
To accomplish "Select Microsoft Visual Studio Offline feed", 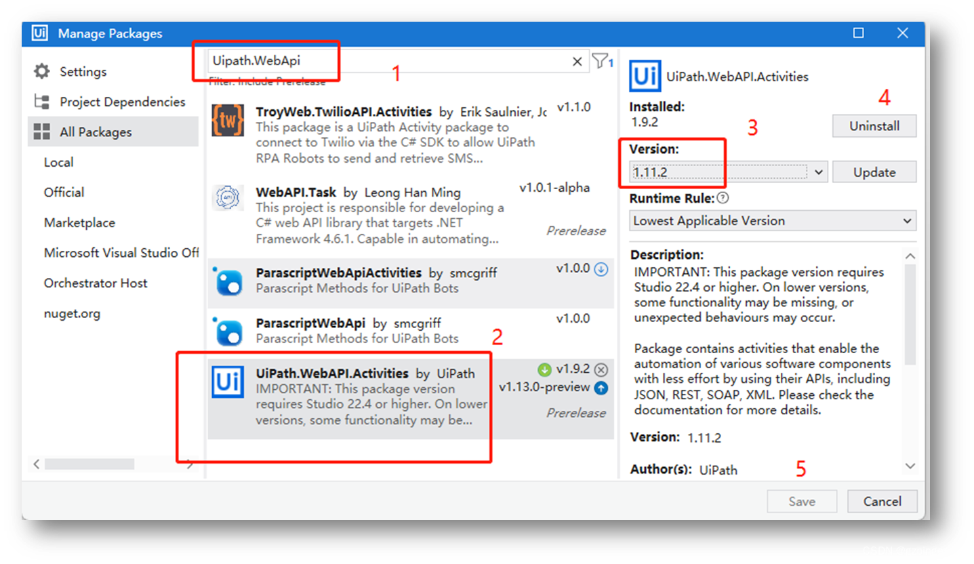I will coord(121,253).
